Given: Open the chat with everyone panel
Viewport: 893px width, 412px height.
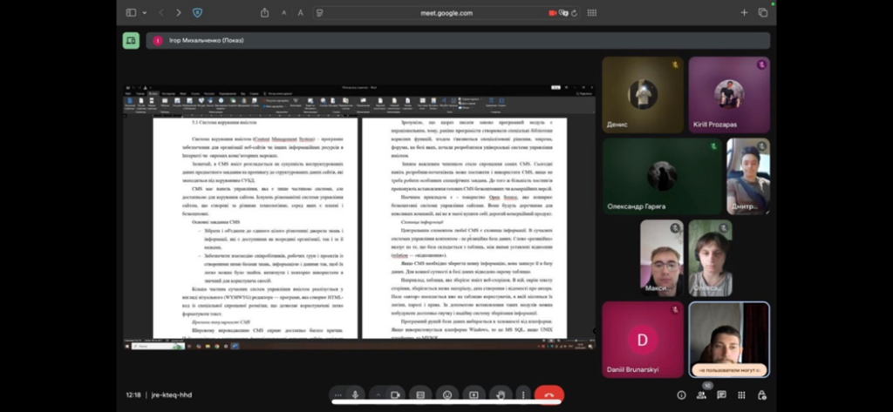Looking at the screenshot, I should point(721,395).
